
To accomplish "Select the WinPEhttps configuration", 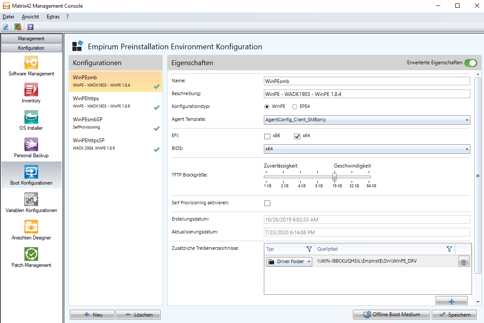I will pos(116,102).
